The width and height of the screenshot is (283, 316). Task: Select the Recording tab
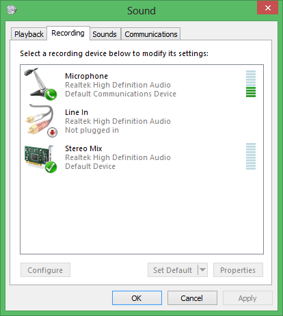tap(68, 33)
